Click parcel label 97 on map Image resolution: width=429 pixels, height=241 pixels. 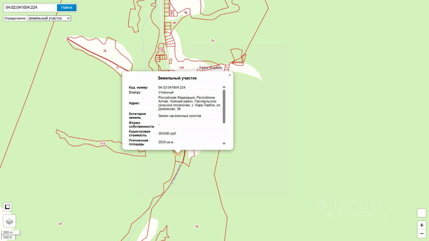pyautogui.click(x=60, y=224)
